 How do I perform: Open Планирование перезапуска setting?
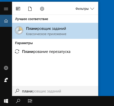coord(55,52)
